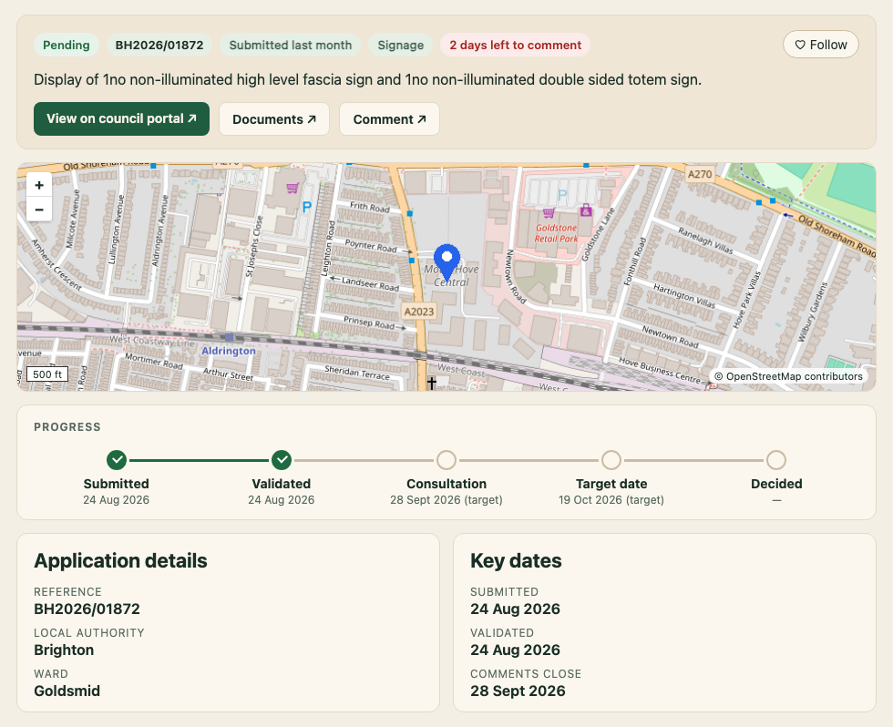Click the Submitted last month badge
This screenshot has width=893, height=727.
point(291,45)
